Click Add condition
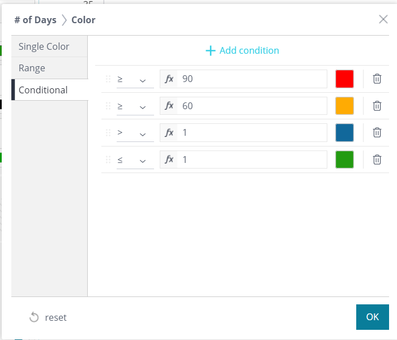Image resolution: width=397 pixels, height=340 pixels. (x=242, y=50)
